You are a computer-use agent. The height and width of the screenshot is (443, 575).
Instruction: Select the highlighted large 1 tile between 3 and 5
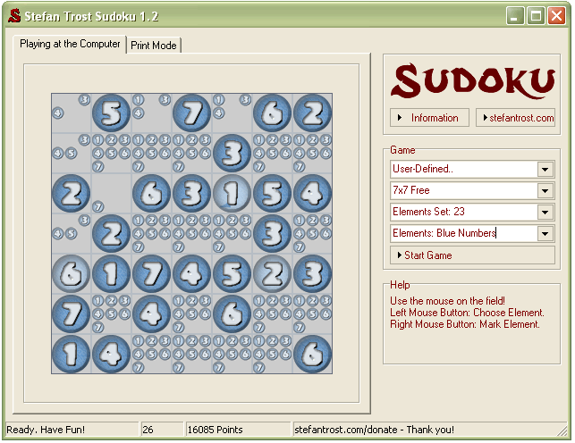point(233,193)
